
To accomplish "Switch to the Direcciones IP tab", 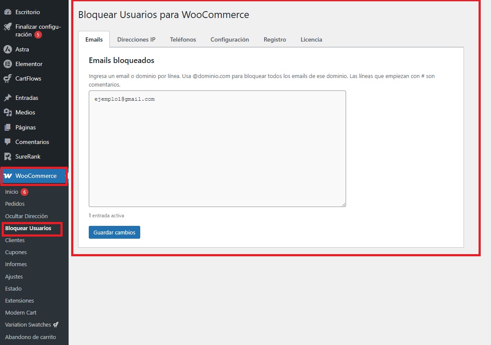I will (136, 39).
